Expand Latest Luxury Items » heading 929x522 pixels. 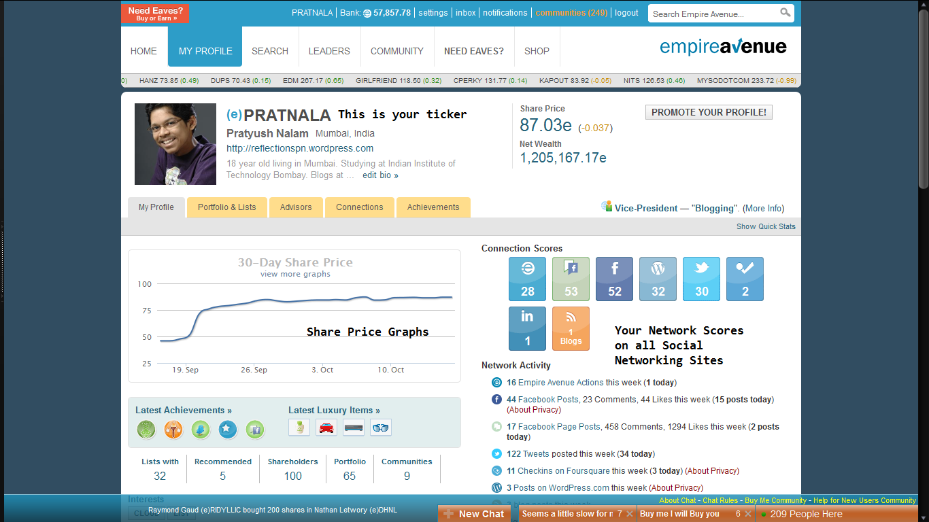pyautogui.click(x=334, y=410)
